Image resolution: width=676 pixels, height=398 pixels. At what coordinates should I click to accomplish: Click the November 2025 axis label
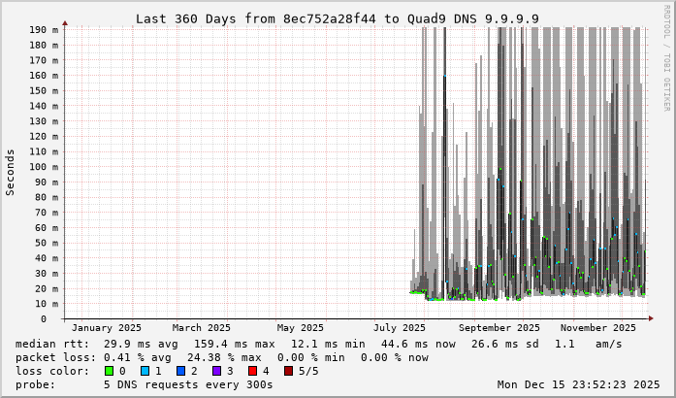(x=598, y=328)
